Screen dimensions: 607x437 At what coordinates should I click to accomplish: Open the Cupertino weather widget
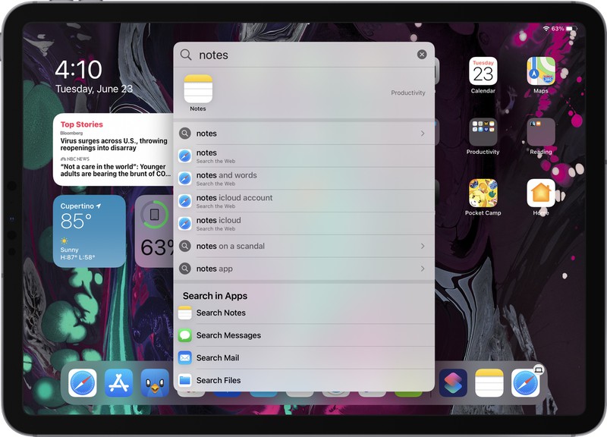point(90,231)
